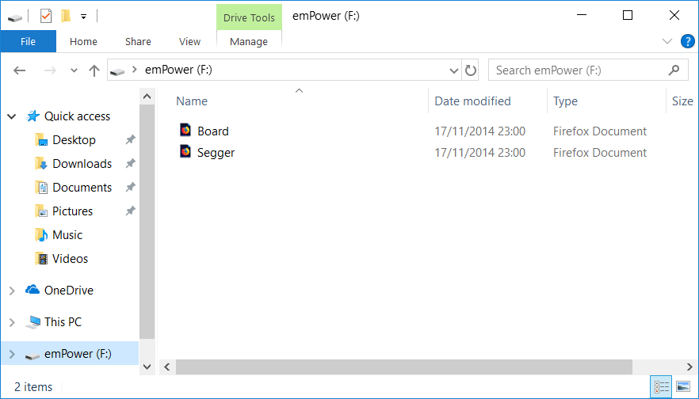
Task: Go up one level with Up arrow
Action: [x=94, y=70]
